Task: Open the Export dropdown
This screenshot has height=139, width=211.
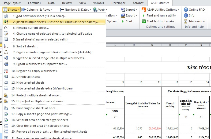Action: (129, 15)
